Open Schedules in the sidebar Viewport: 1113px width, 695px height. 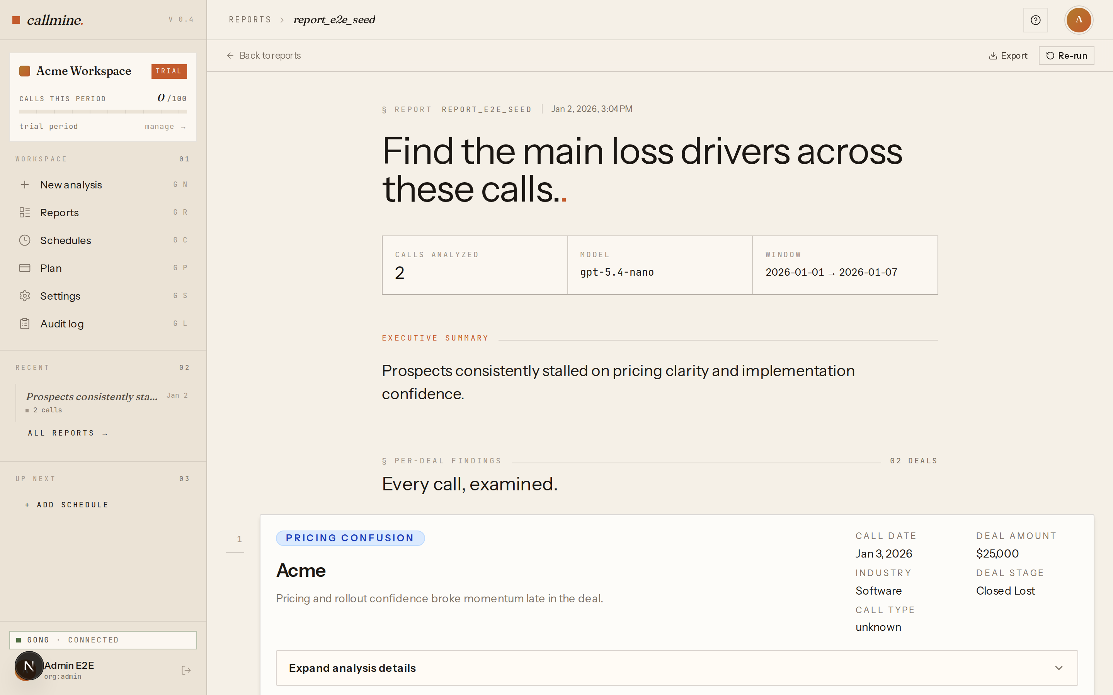(103, 241)
